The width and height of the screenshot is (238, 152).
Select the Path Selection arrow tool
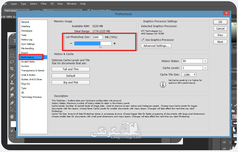tap(12, 109)
